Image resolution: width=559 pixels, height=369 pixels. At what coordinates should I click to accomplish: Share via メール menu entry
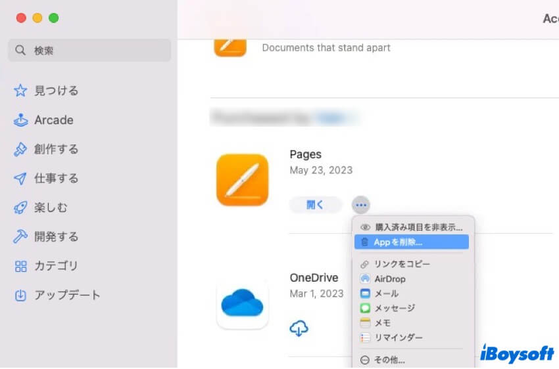[x=412, y=293]
